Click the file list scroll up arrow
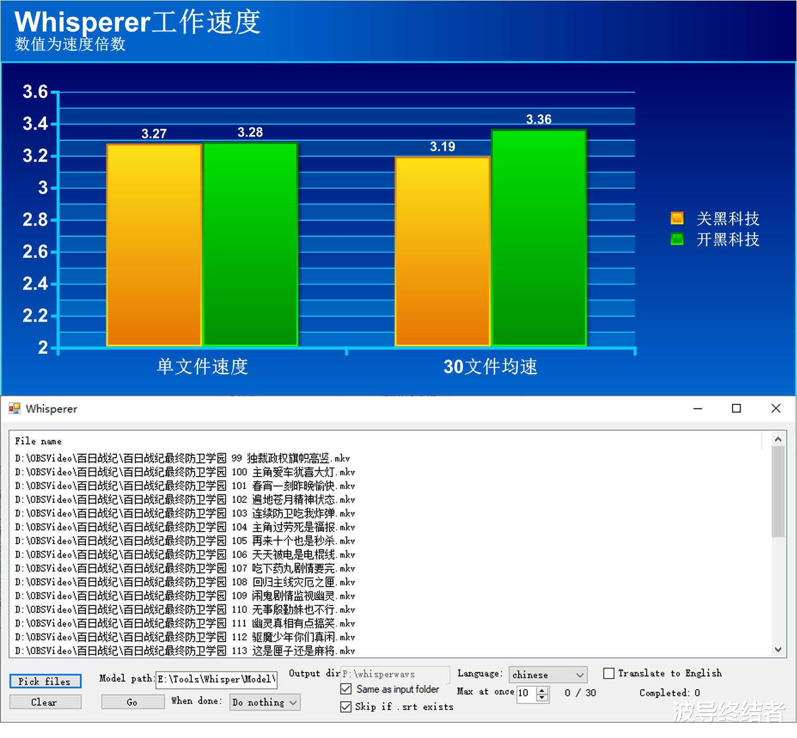The height and width of the screenshot is (738, 797). pyautogui.click(x=778, y=439)
